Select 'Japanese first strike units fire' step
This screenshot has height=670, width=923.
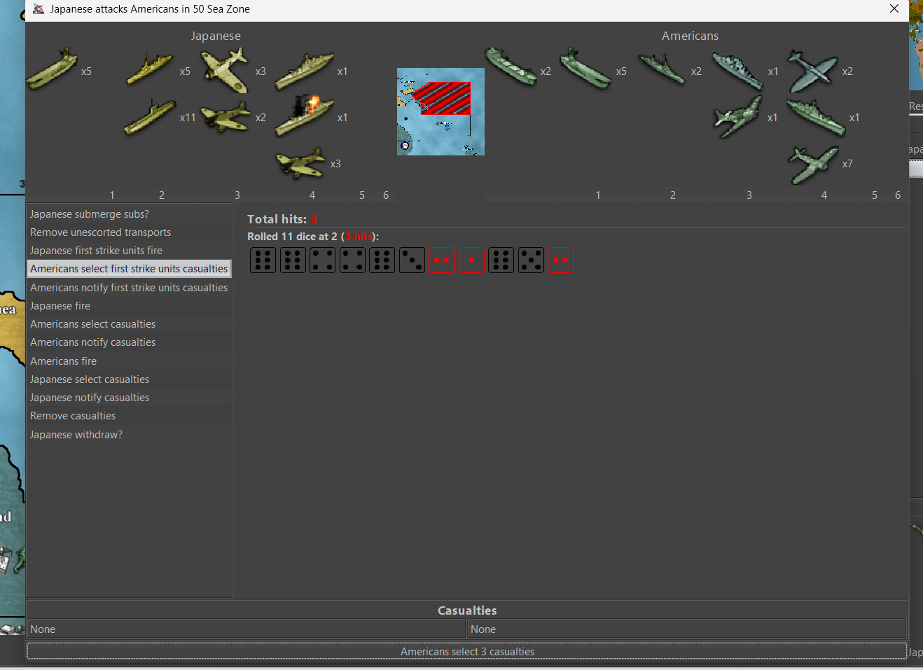(96, 251)
